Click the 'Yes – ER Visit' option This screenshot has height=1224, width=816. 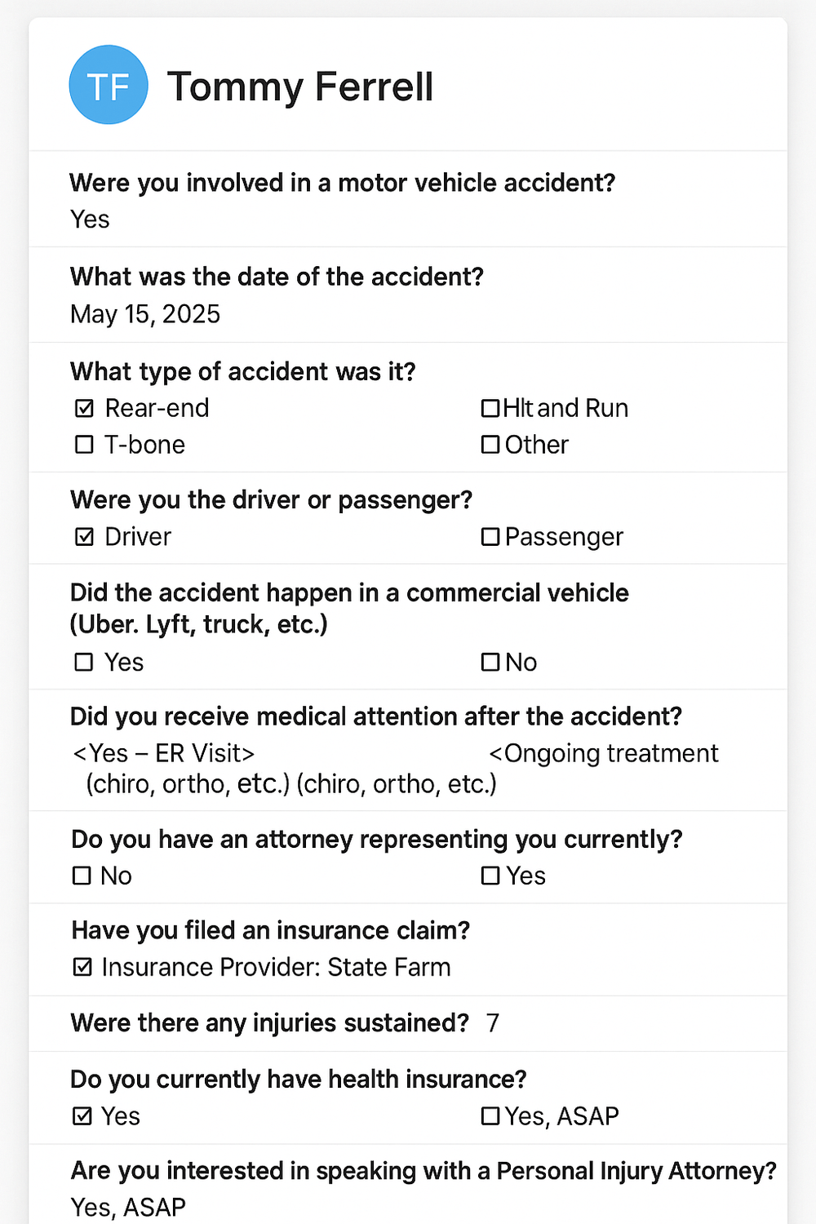pos(164,753)
